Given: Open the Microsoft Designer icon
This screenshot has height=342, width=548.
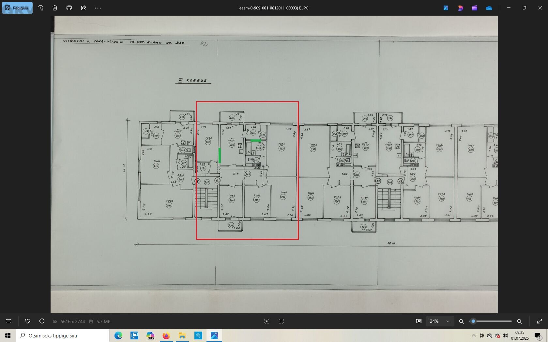Looking at the screenshot, I should click(460, 8).
